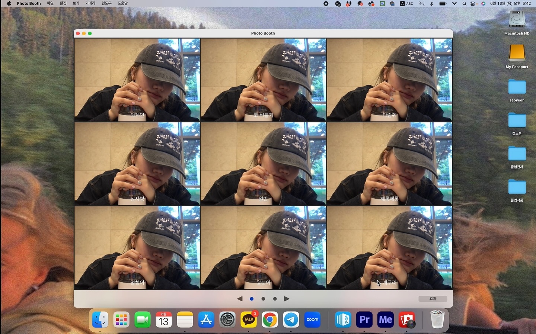Launch Zoom from the Dock
The image size is (536, 334).
(x=312, y=319)
